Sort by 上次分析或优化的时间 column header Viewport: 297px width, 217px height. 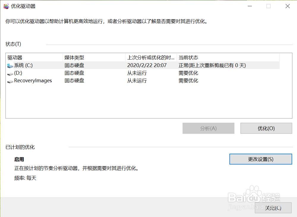149,57
